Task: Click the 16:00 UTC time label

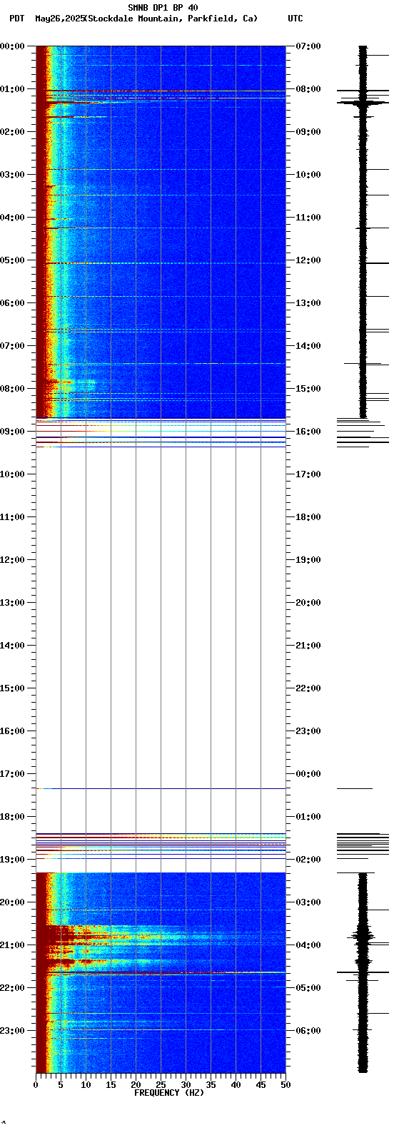Action: 308,432
